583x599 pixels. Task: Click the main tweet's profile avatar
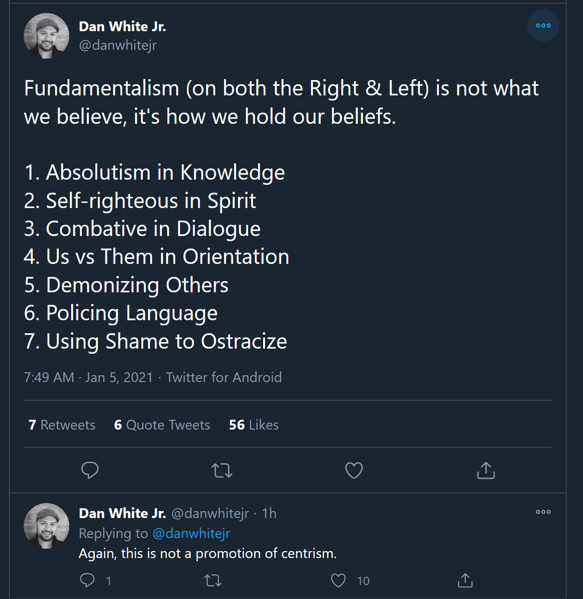point(46,36)
